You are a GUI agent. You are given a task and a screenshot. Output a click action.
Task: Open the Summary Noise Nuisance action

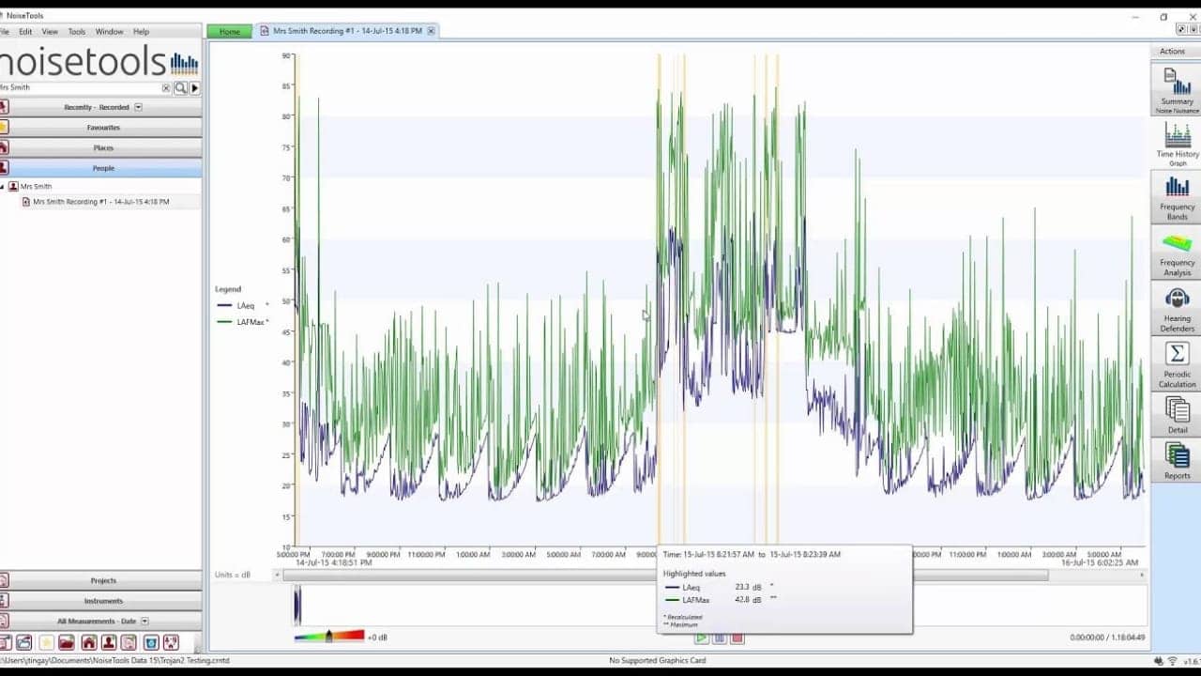[x=1177, y=89]
